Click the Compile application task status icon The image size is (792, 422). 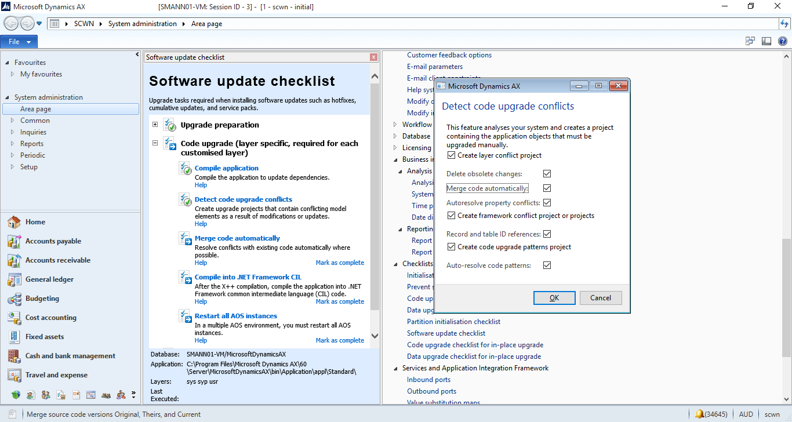point(186,169)
